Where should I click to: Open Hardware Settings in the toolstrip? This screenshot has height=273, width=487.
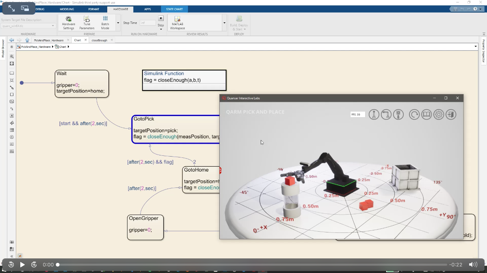pyautogui.click(x=68, y=23)
